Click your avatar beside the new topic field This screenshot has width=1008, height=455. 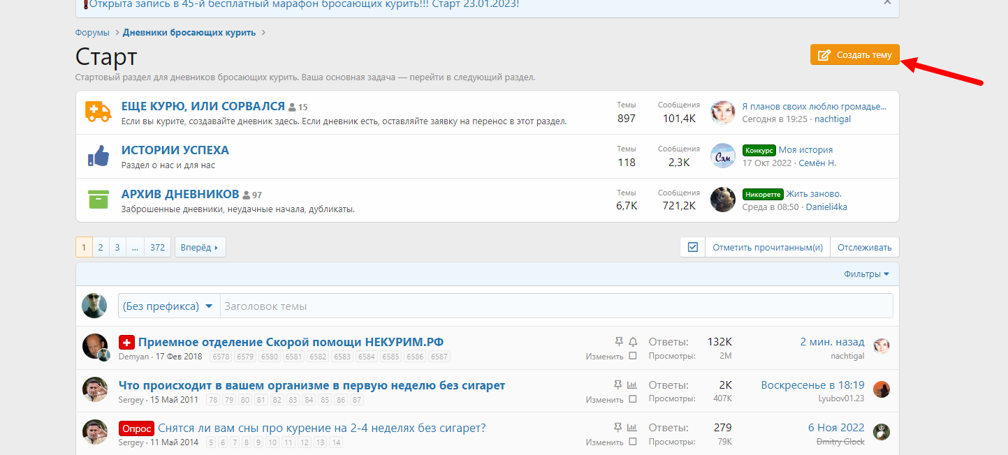click(95, 306)
